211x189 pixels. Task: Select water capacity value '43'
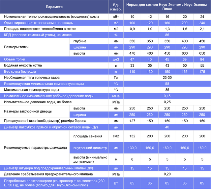[167, 66]
